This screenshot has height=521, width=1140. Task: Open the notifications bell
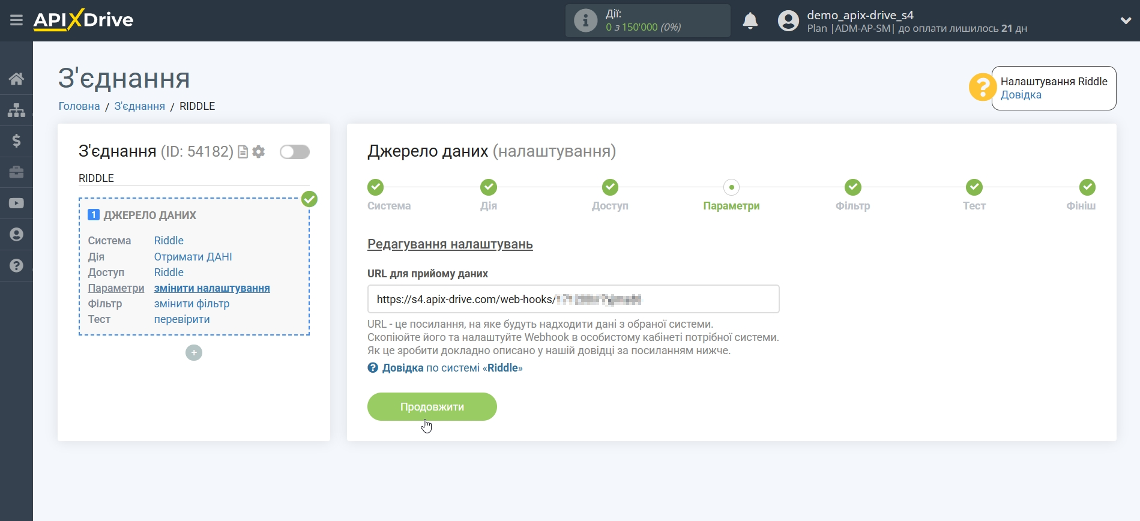point(750,20)
